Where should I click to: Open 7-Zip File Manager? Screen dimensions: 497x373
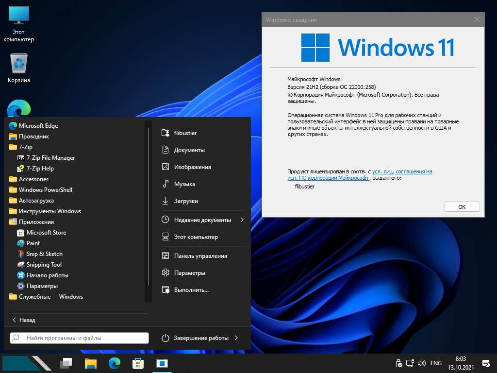[50, 158]
